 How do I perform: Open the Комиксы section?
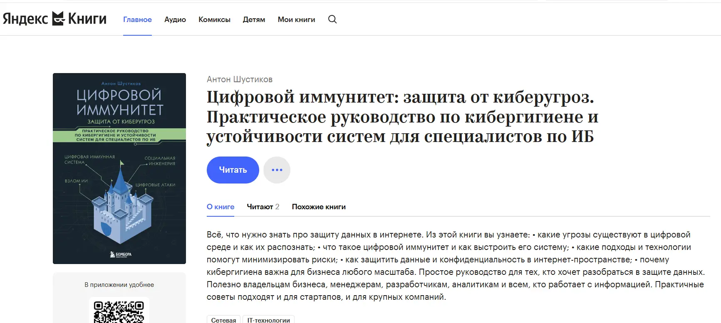214,20
